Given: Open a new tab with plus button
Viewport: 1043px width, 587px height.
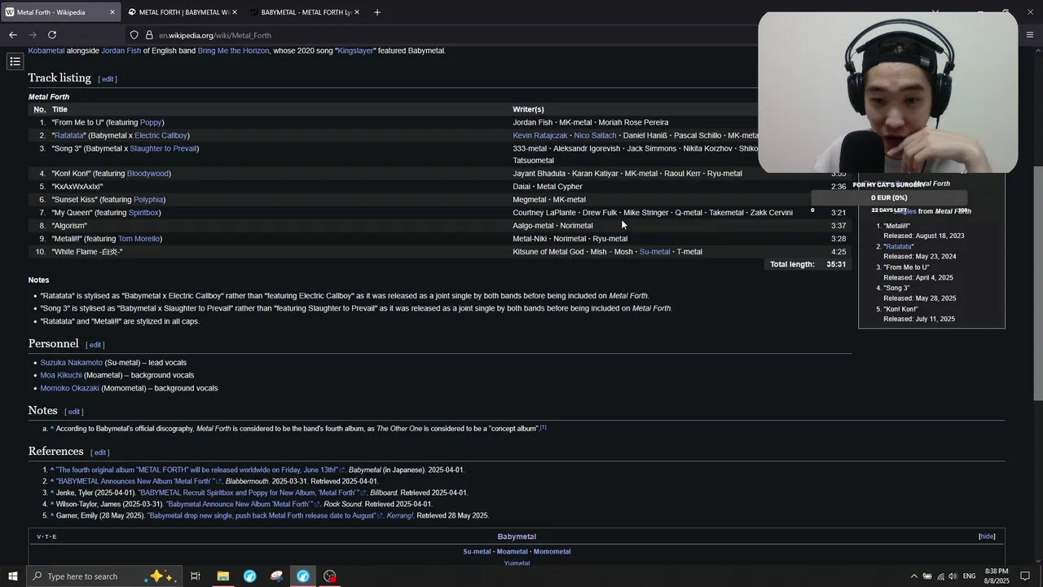Looking at the screenshot, I should pyautogui.click(x=376, y=12).
